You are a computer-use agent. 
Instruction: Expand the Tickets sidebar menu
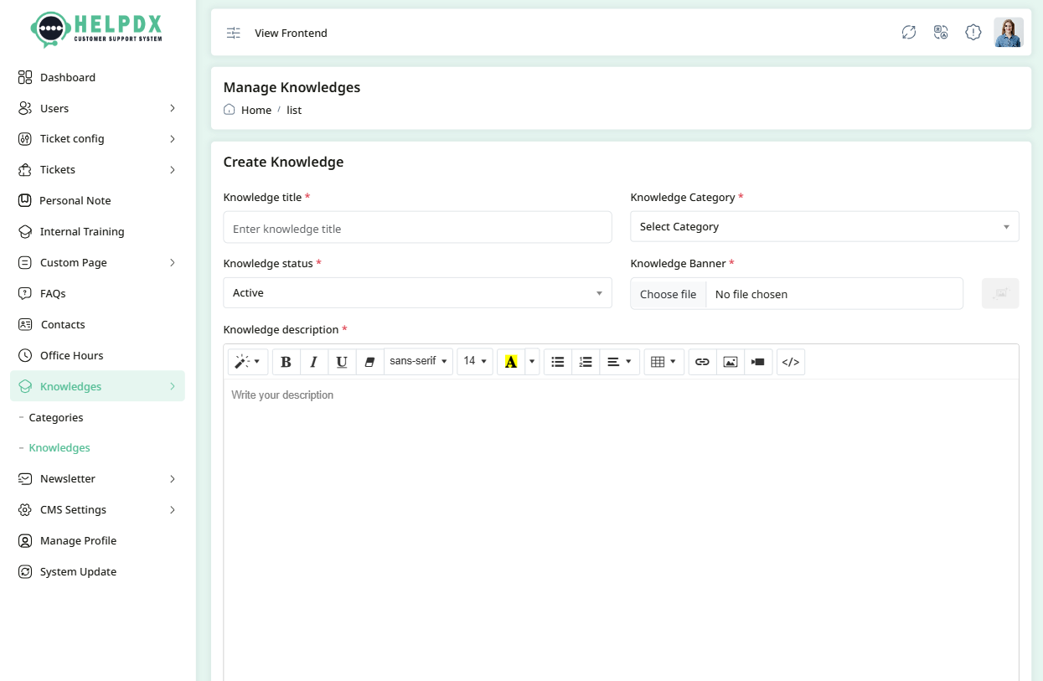(x=97, y=169)
